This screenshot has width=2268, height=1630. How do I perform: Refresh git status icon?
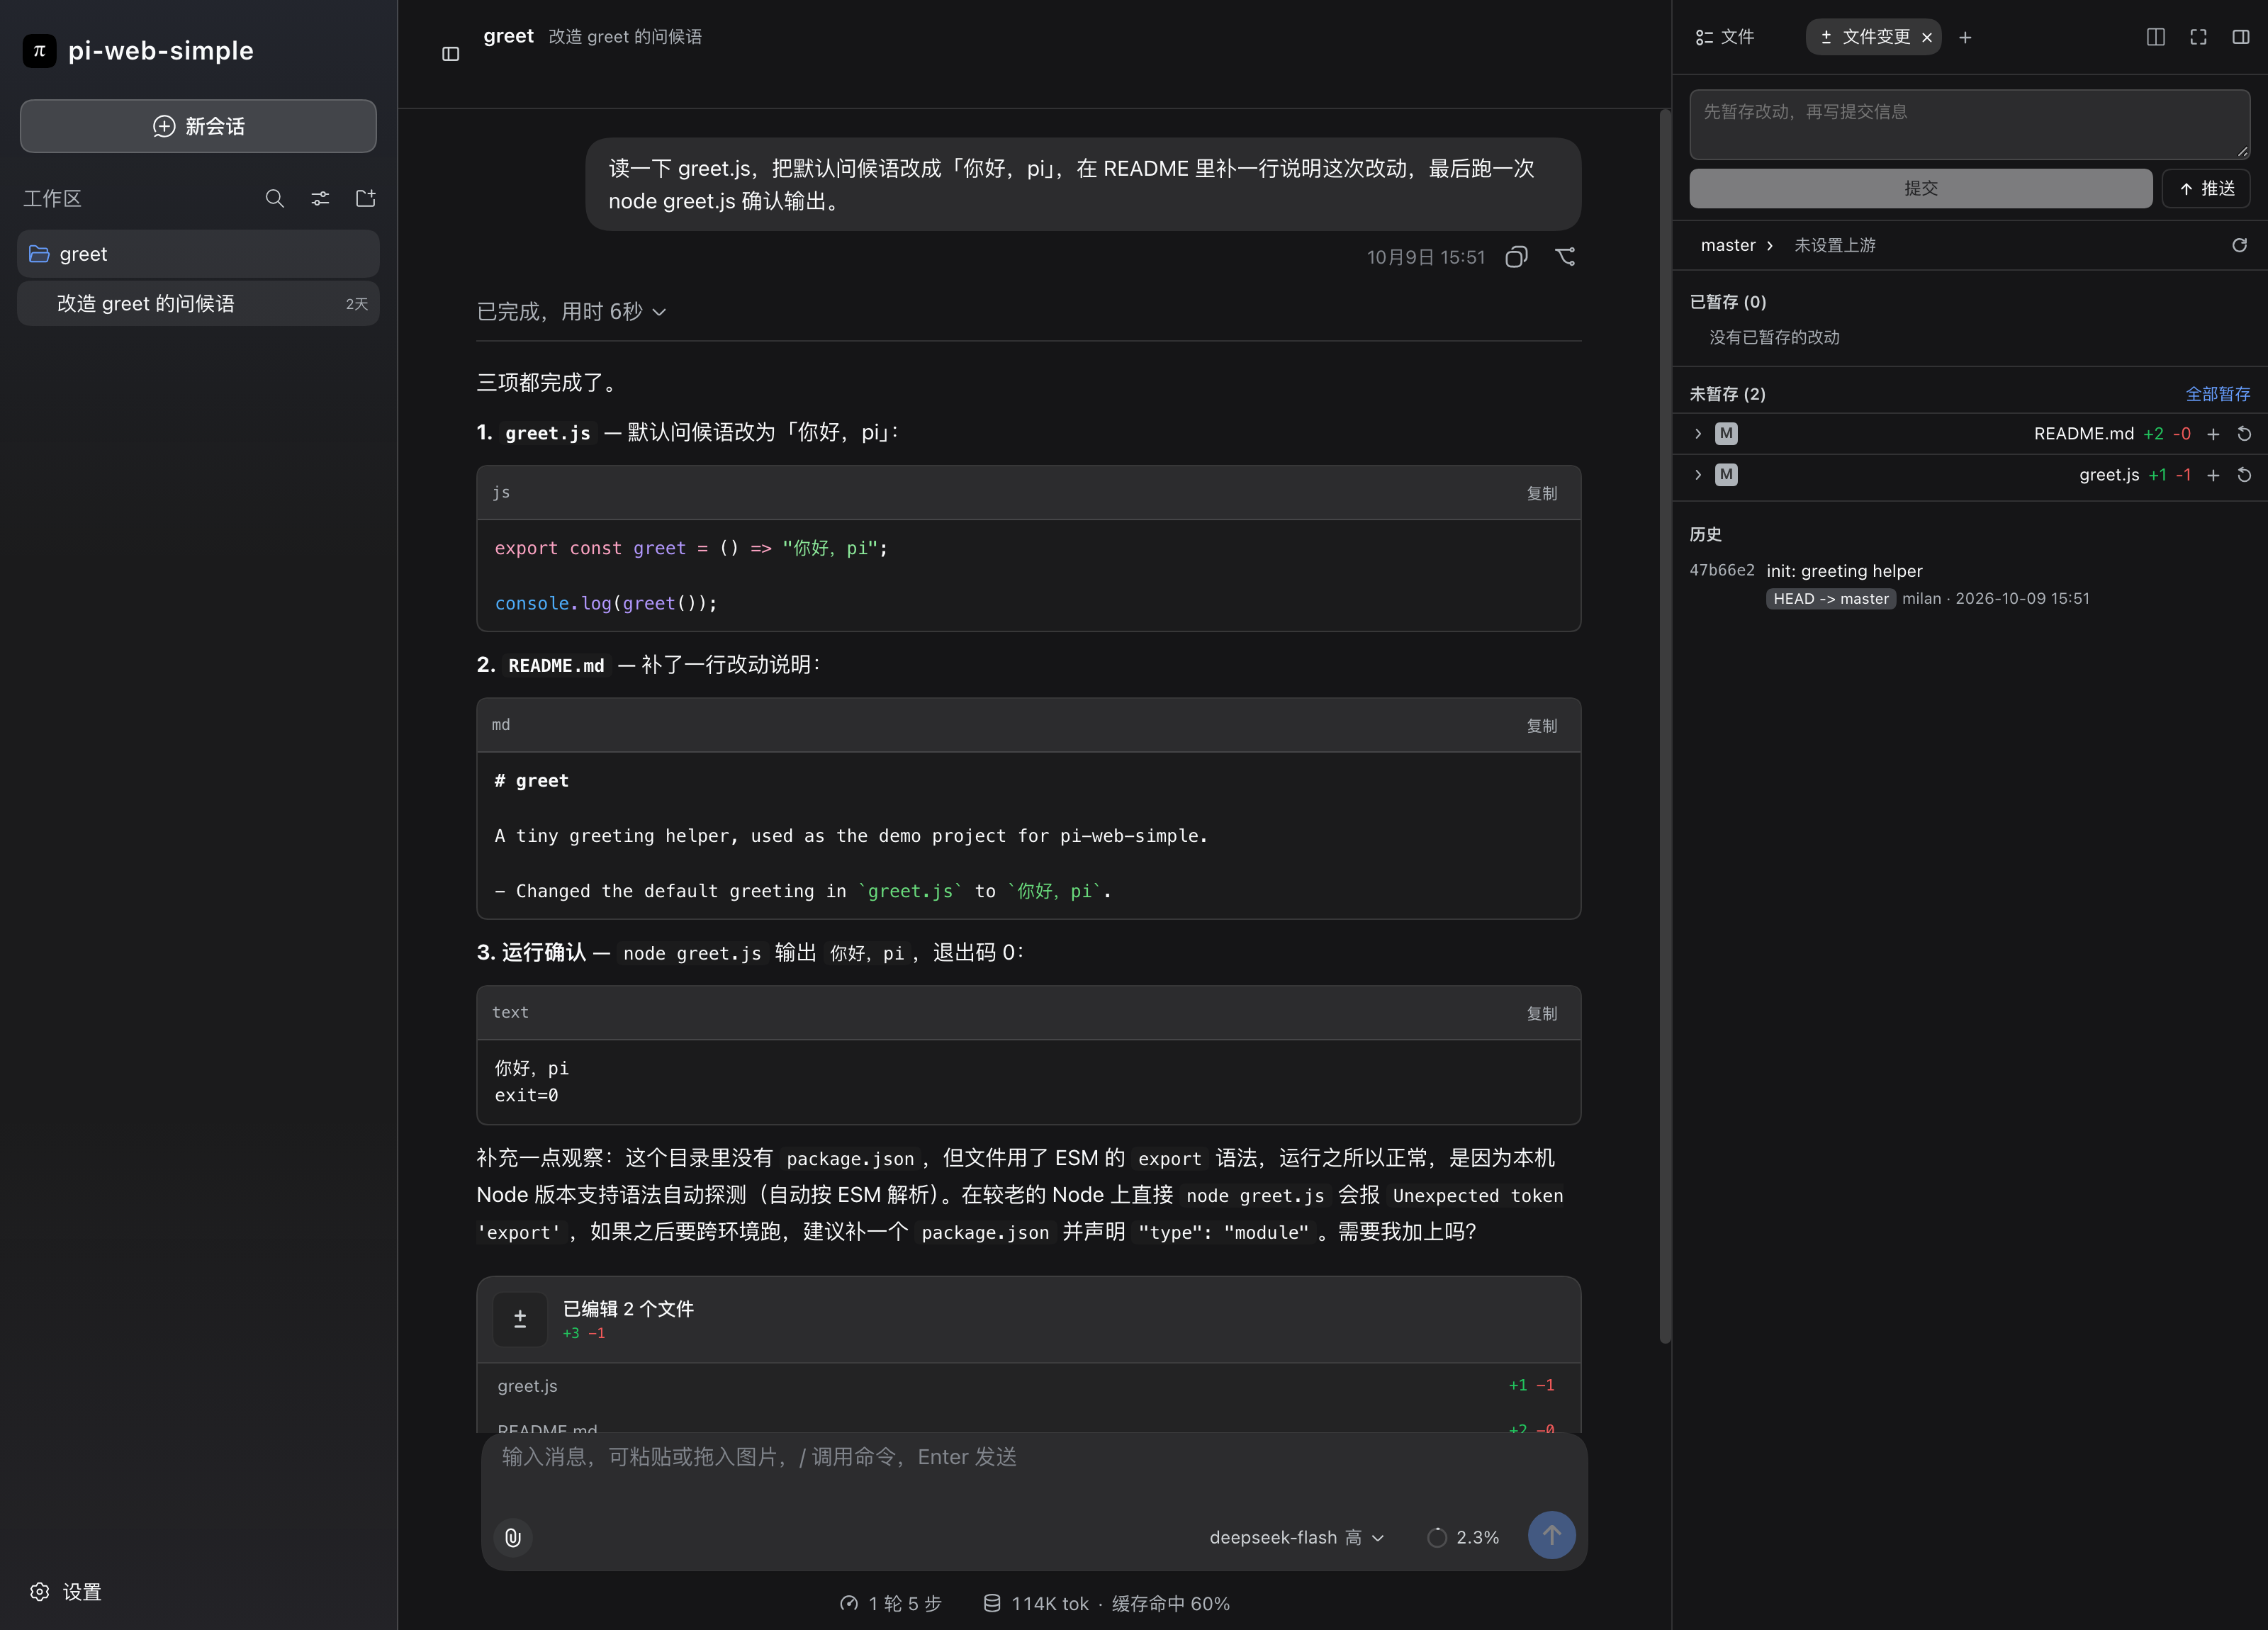pos(2239,245)
